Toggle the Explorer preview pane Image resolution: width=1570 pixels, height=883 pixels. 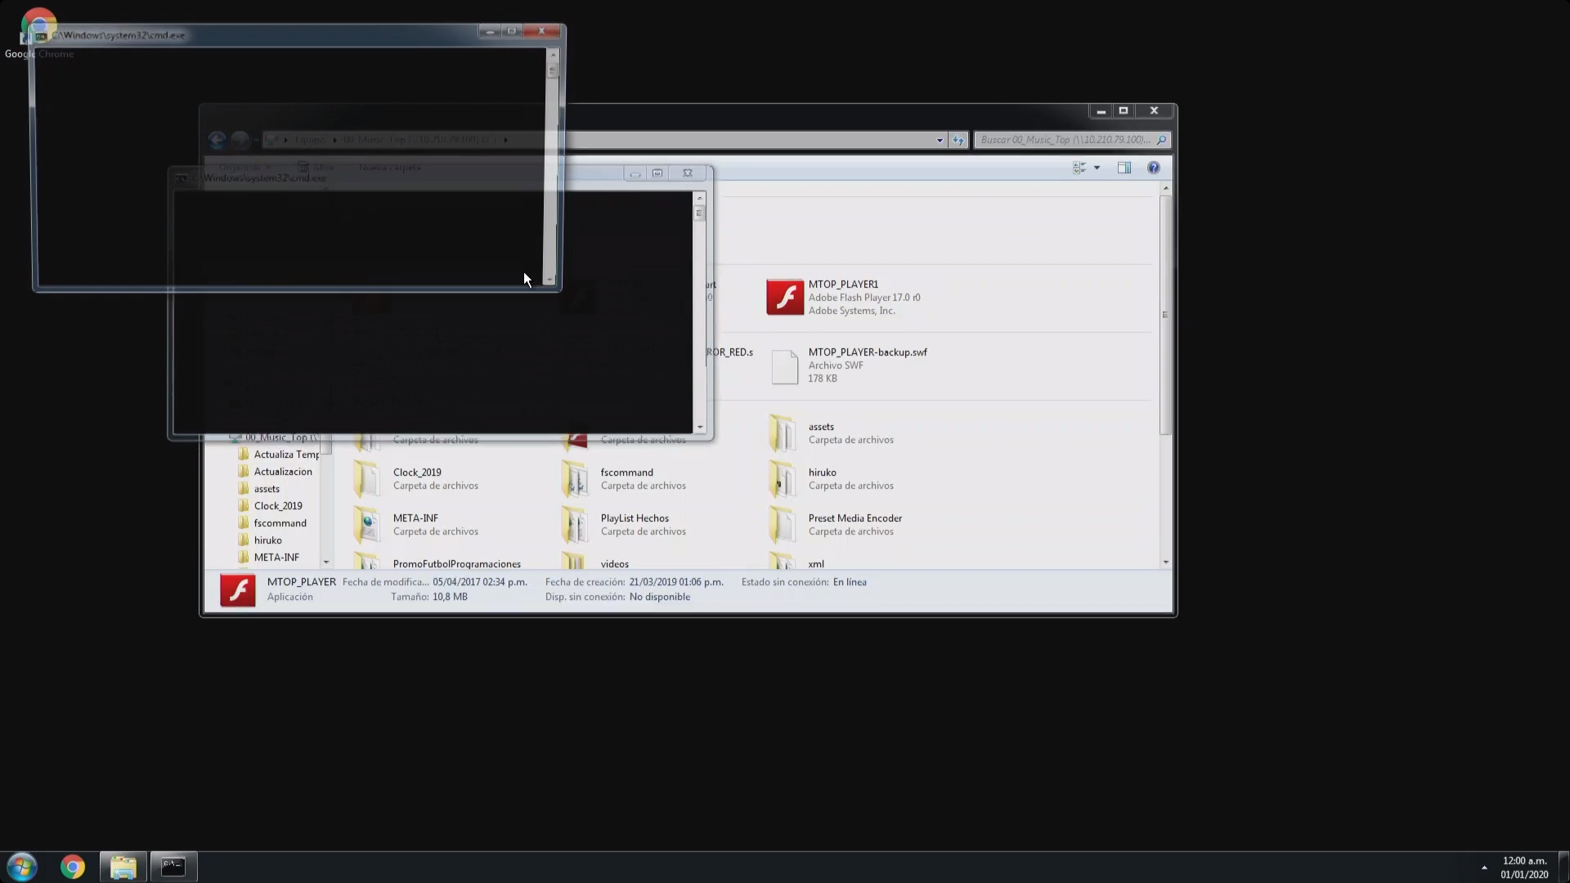(1124, 168)
